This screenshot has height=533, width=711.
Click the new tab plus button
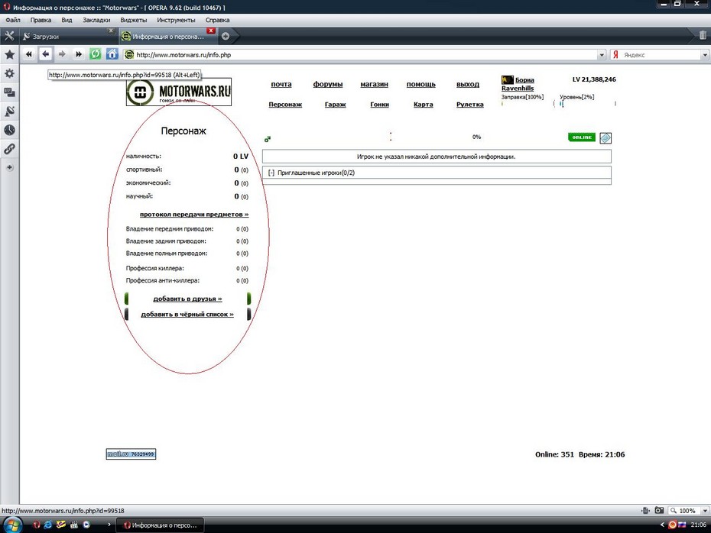(226, 36)
